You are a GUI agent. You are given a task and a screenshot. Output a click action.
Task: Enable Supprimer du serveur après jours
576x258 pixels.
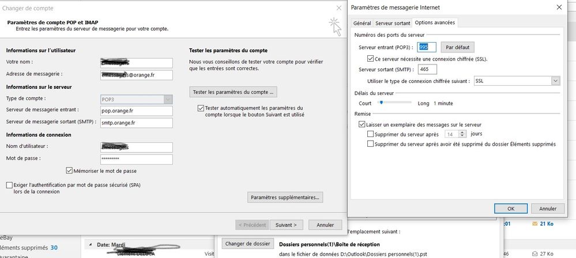370,134
